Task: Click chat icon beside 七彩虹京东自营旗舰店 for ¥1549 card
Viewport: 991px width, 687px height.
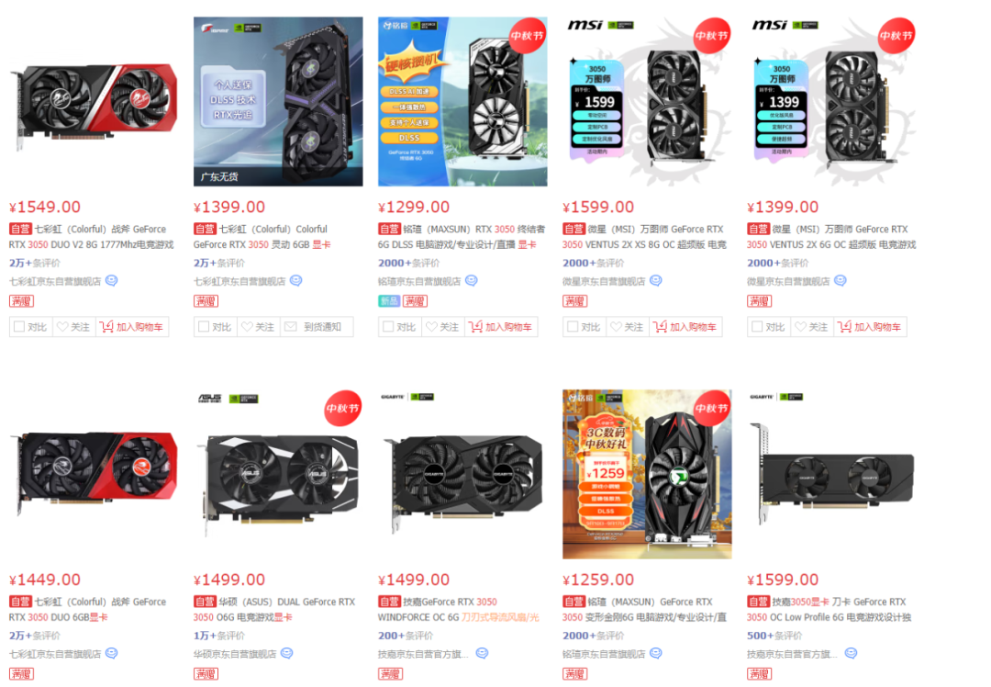Action: pos(111,280)
